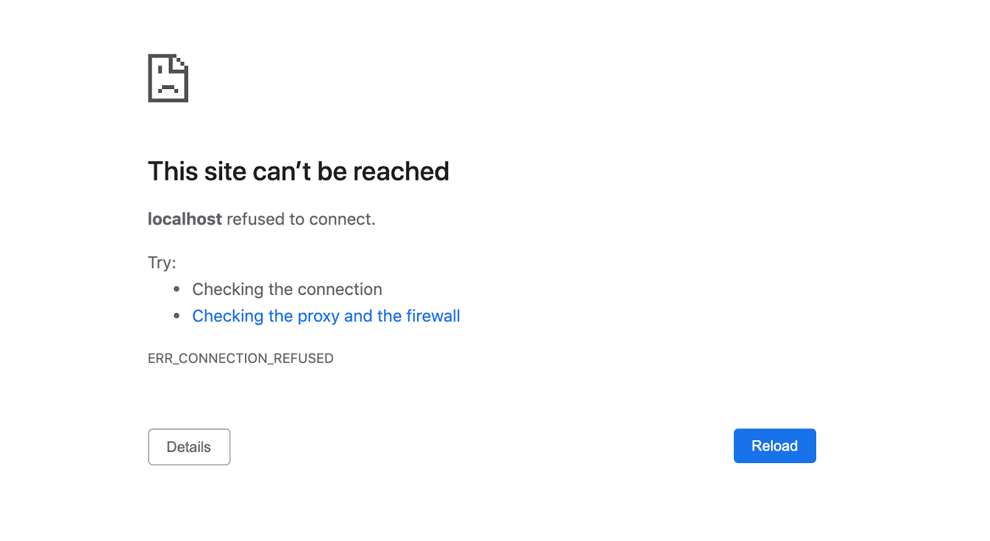The height and width of the screenshot is (541, 990).
Task: Click the 'Checking the connection' list item
Action: click(287, 289)
